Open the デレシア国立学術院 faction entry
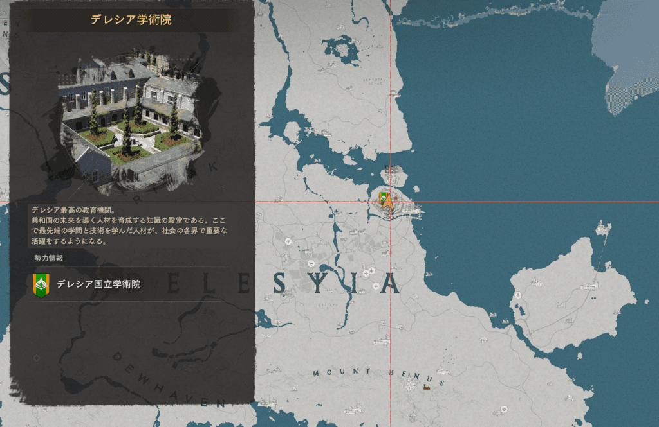The width and height of the screenshot is (659, 427). coord(129,284)
